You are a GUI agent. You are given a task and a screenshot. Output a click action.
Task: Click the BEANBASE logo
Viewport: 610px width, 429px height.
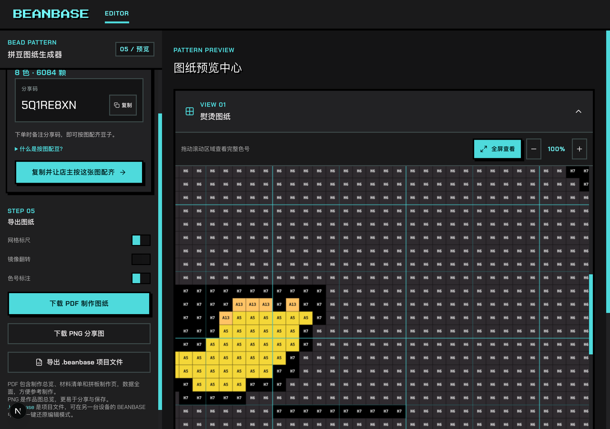[x=51, y=14]
